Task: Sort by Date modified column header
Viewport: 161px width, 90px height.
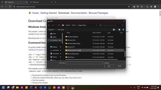Action: (x=97, y=33)
